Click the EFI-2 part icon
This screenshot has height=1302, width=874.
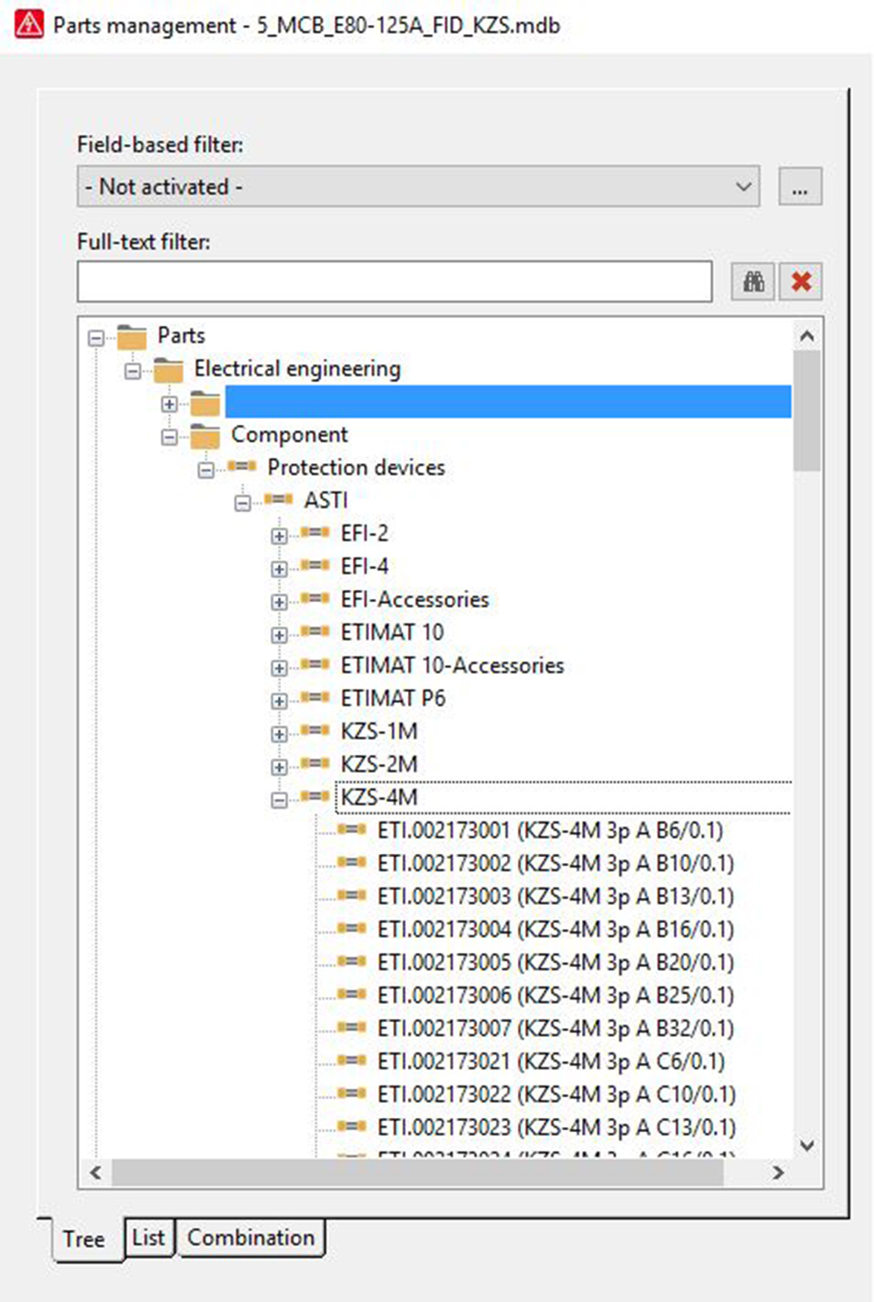click(315, 532)
